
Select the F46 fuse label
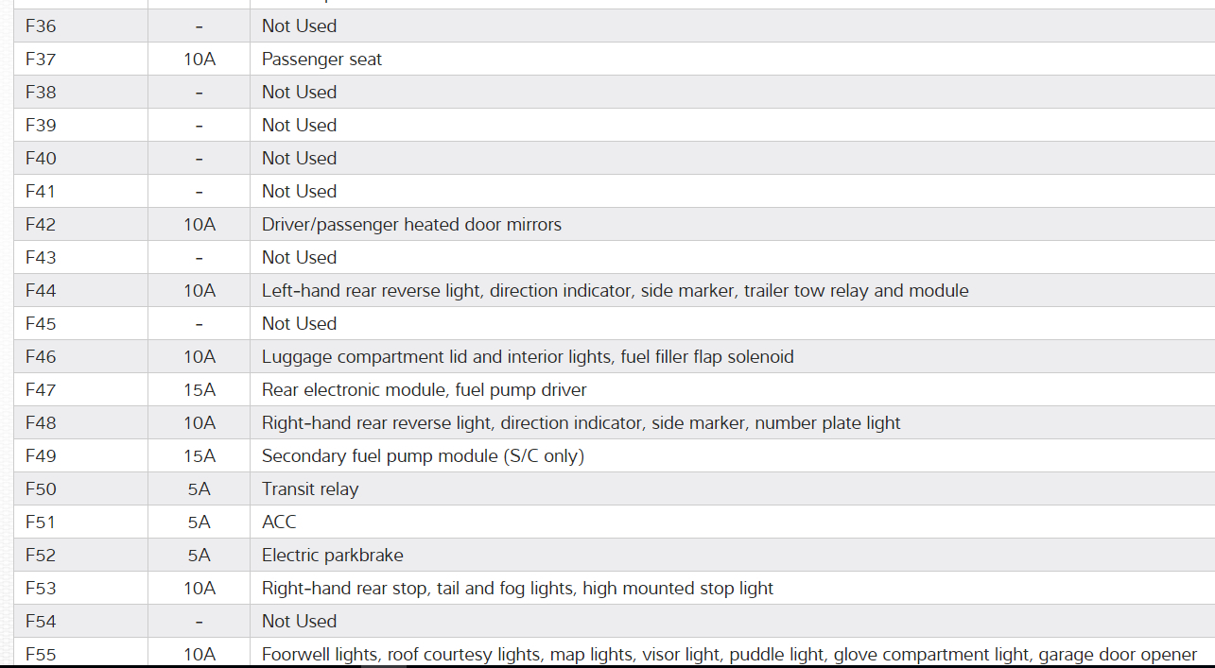pyautogui.click(x=41, y=357)
